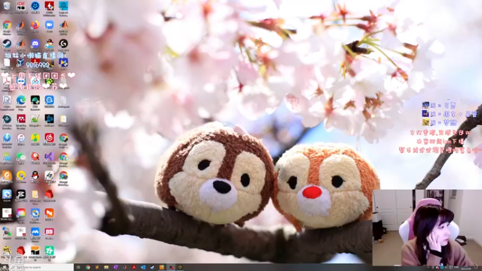Image resolution: width=482 pixels, height=271 pixels.
Task: Click the webcam overlay thumbnail
Action: tap(427, 228)
